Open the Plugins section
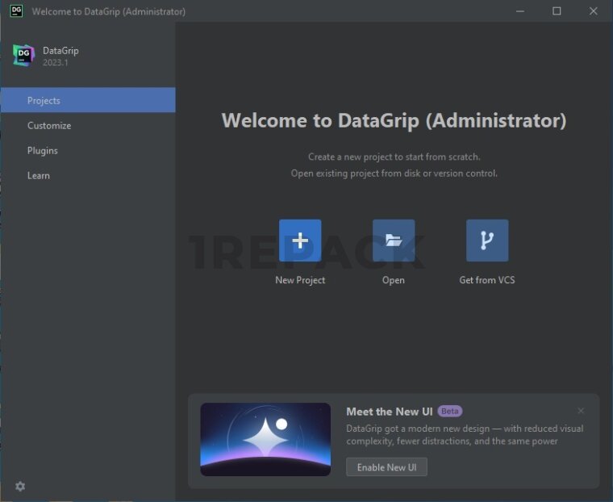The width and height of the screenshot is (613, 502). point(43,151)
